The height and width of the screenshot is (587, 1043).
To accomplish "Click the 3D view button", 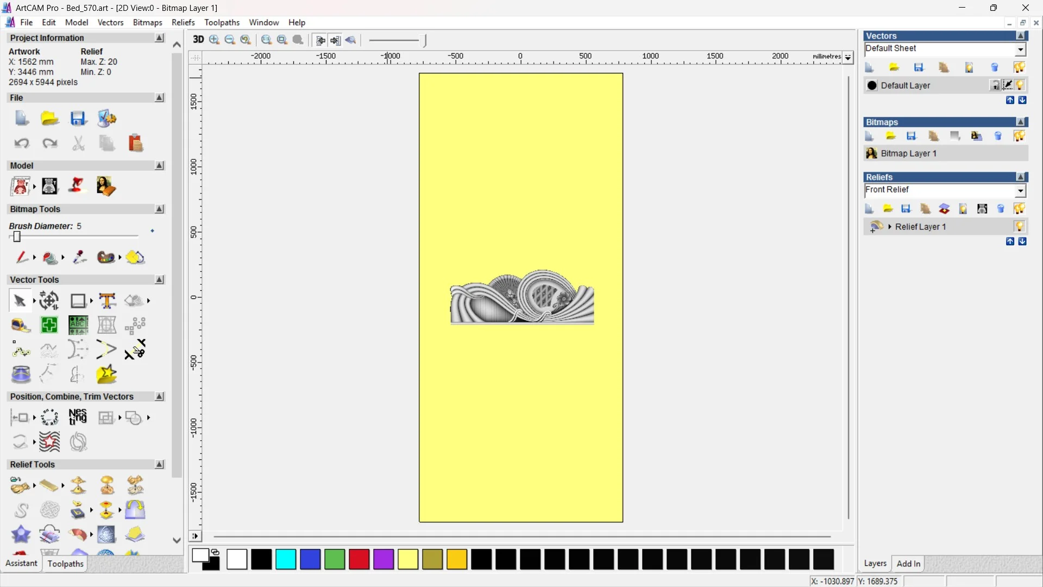I will click(x=198, y=40).
